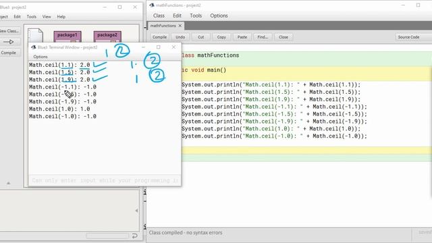Open the Tools menu in the editor window

click(196, 16)
